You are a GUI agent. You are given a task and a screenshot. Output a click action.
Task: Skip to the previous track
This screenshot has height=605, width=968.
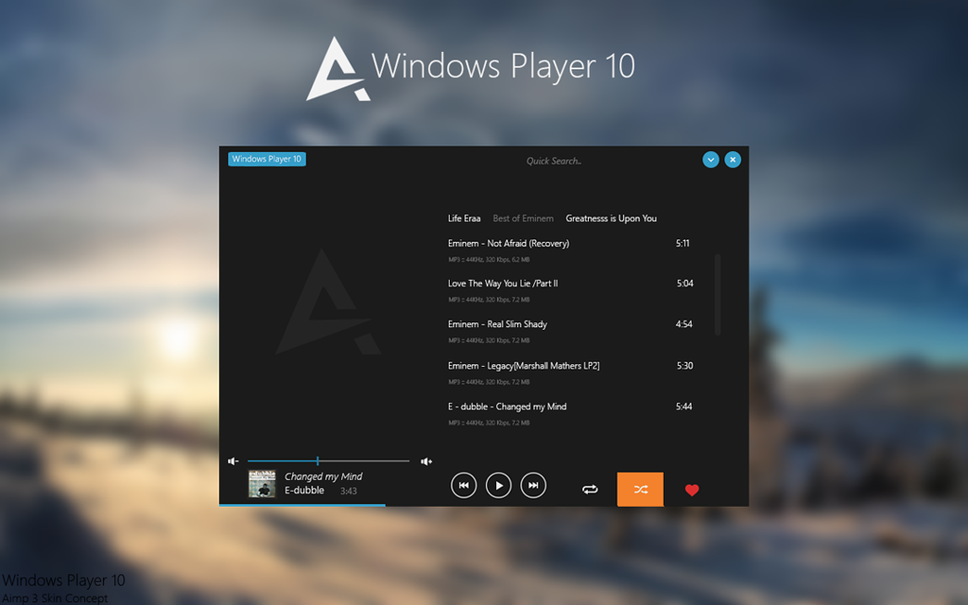[x=463, y=485]
